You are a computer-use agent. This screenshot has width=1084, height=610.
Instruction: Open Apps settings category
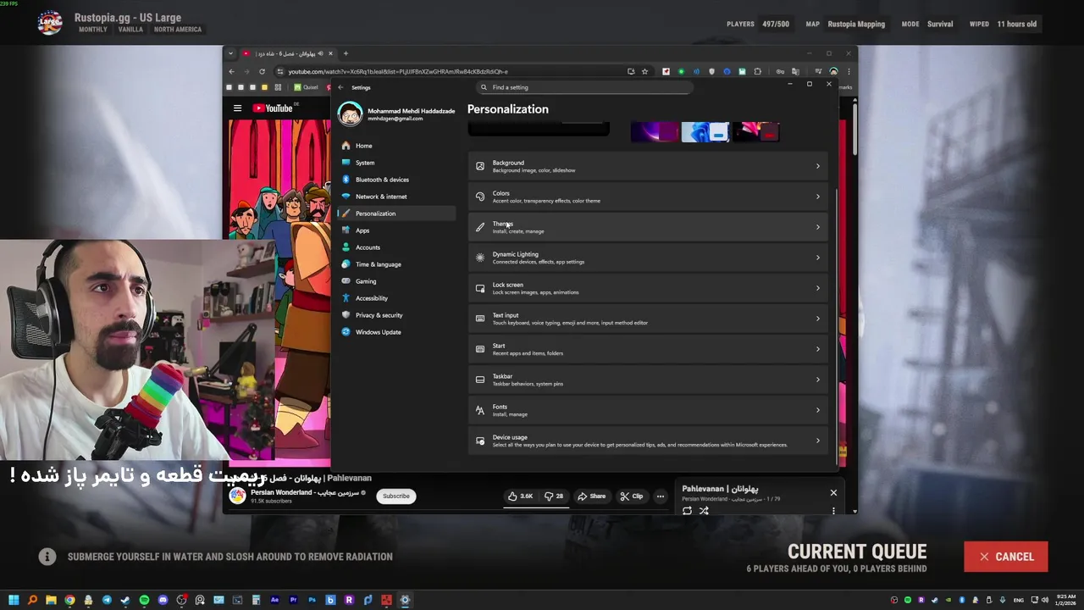point(395,230)
